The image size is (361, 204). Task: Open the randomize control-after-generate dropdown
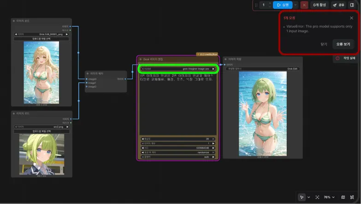178,152
